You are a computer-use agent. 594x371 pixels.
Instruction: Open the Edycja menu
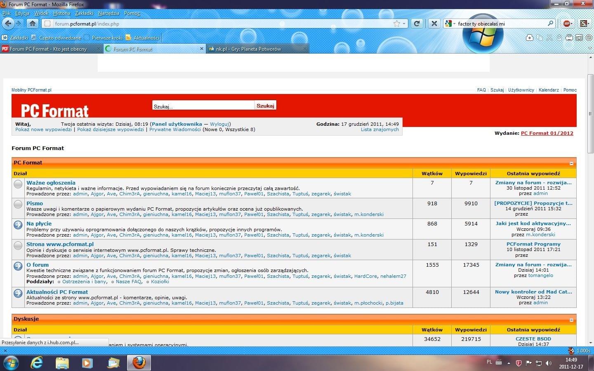22,13
